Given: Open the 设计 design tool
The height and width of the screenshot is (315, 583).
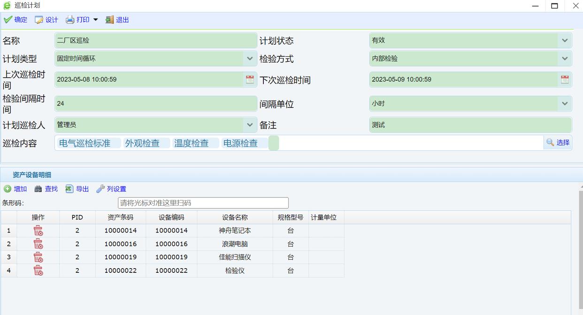Looking at the screenshot, I should tap(46, 20).
